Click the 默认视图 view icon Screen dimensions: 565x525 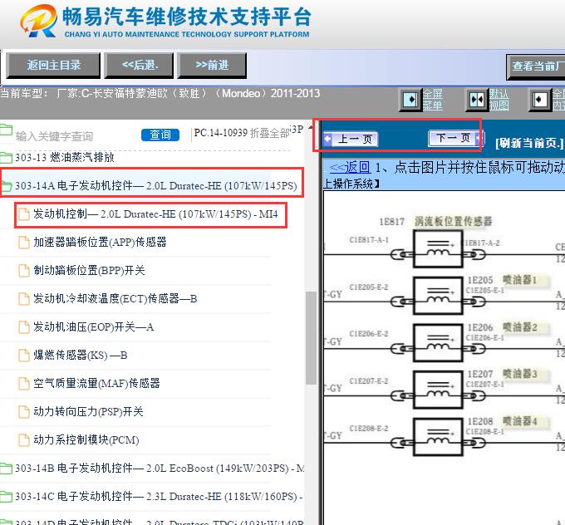(477, 99)
